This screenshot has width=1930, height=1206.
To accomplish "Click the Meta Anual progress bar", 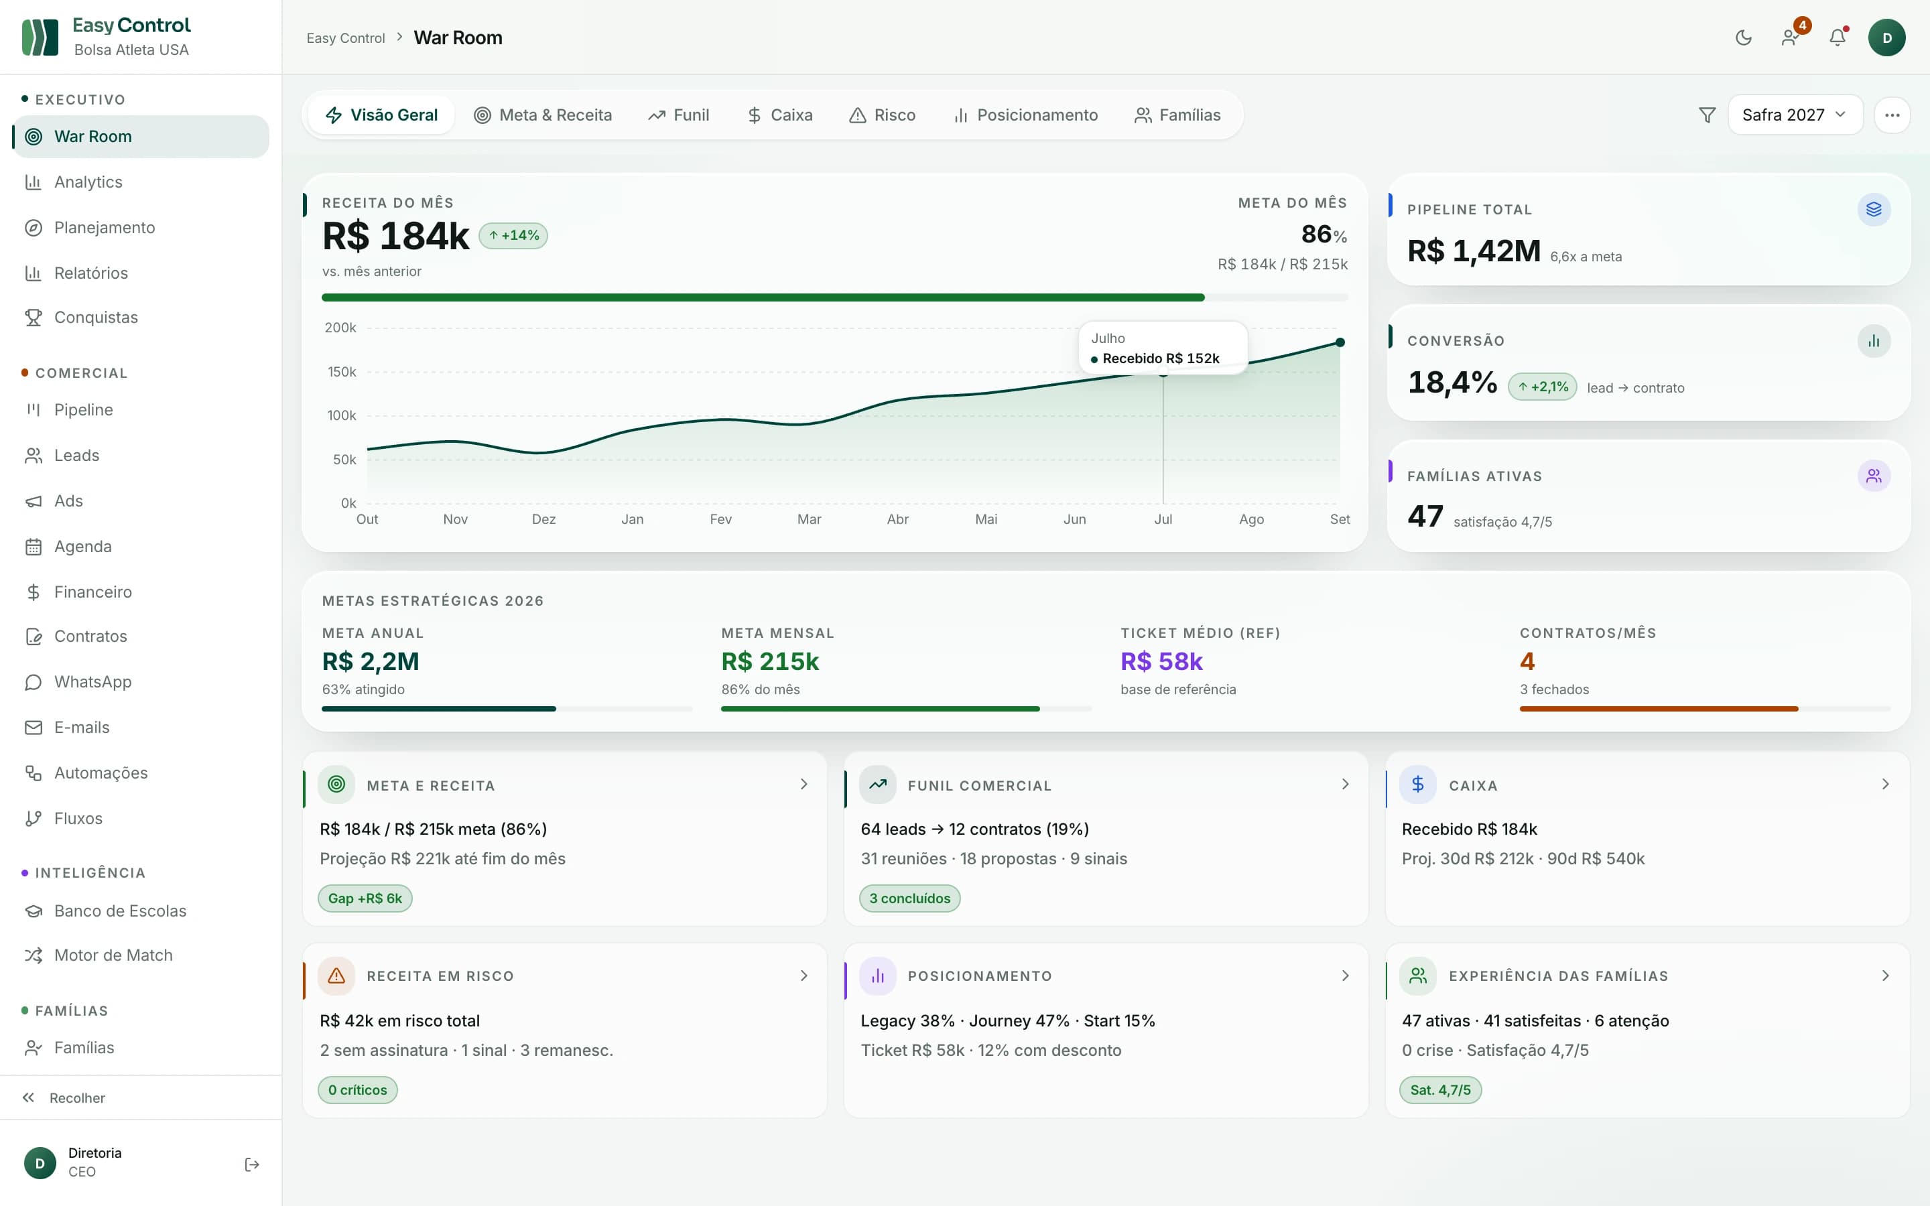I will click(x=507, y=708).
